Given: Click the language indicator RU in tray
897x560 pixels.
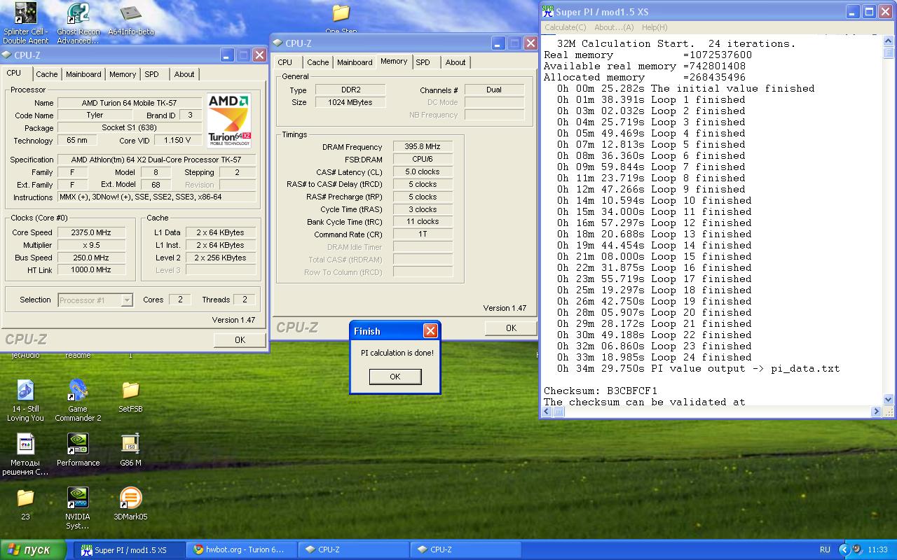Looking at the screenshot, I should (826, 549).
